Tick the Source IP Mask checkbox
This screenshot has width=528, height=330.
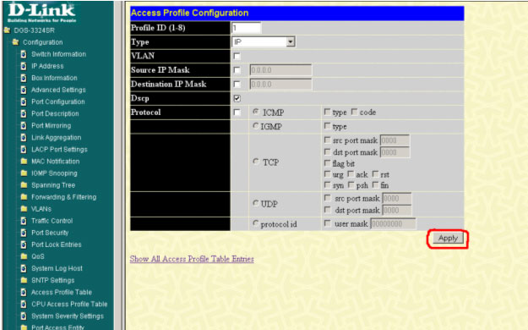237,70
